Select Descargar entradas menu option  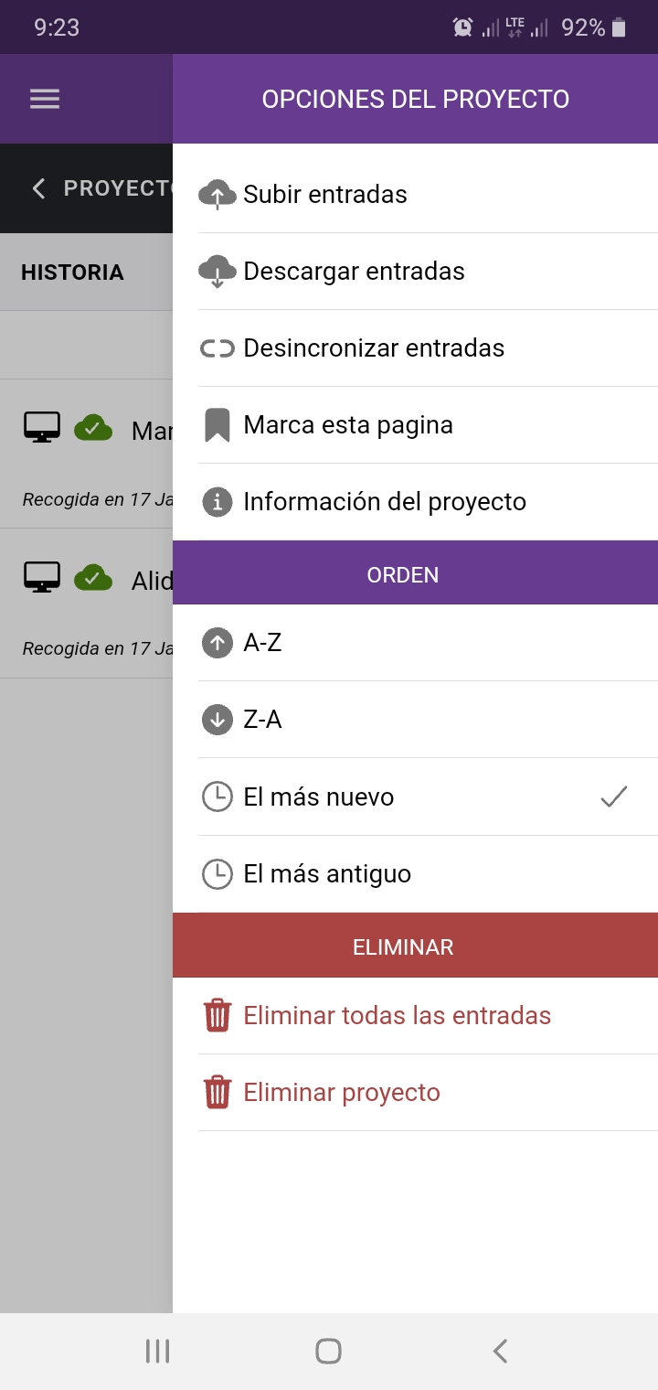pos(354,271)
